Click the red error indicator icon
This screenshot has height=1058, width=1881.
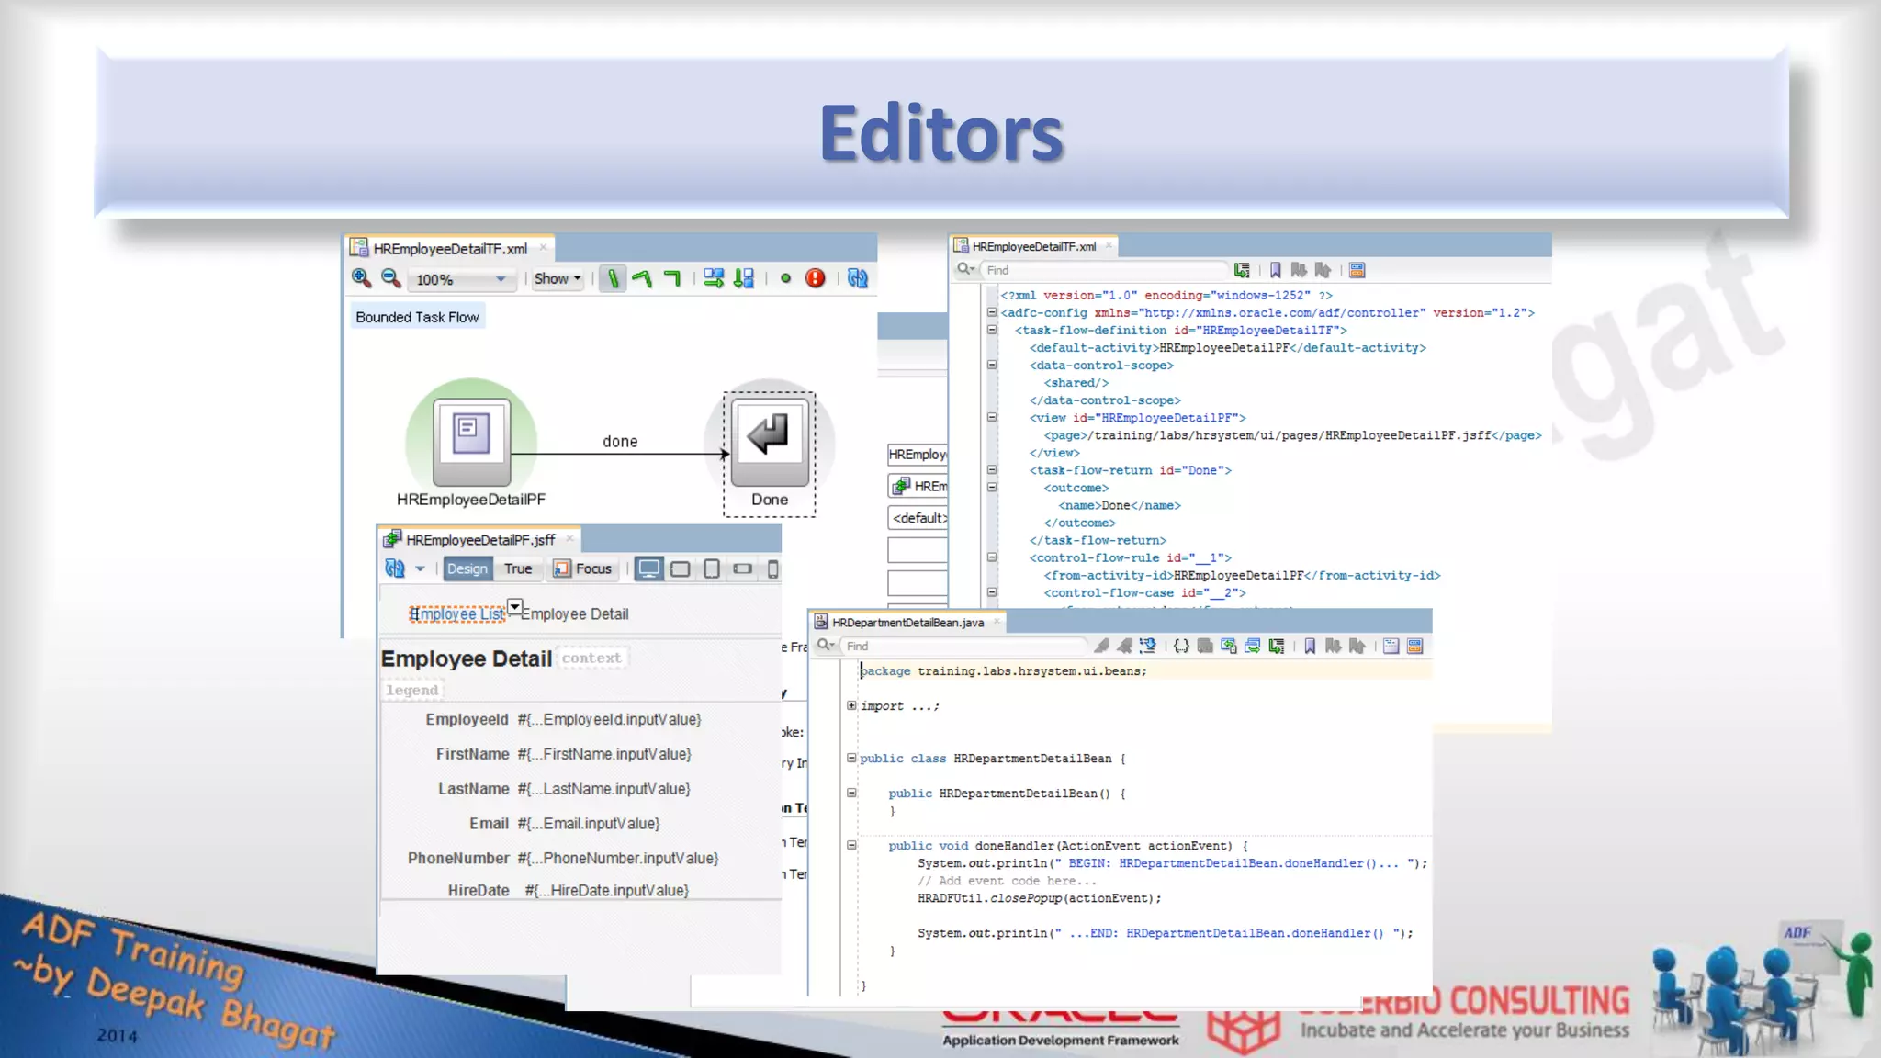[x=815, y=278]
